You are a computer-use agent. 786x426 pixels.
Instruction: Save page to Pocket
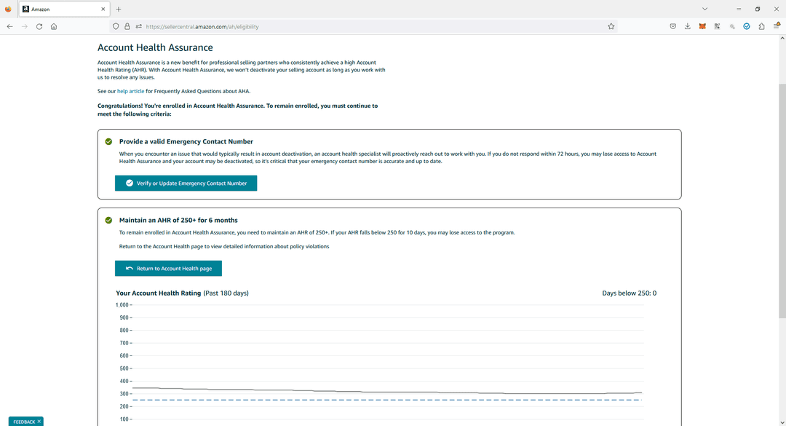pos(672,27)
